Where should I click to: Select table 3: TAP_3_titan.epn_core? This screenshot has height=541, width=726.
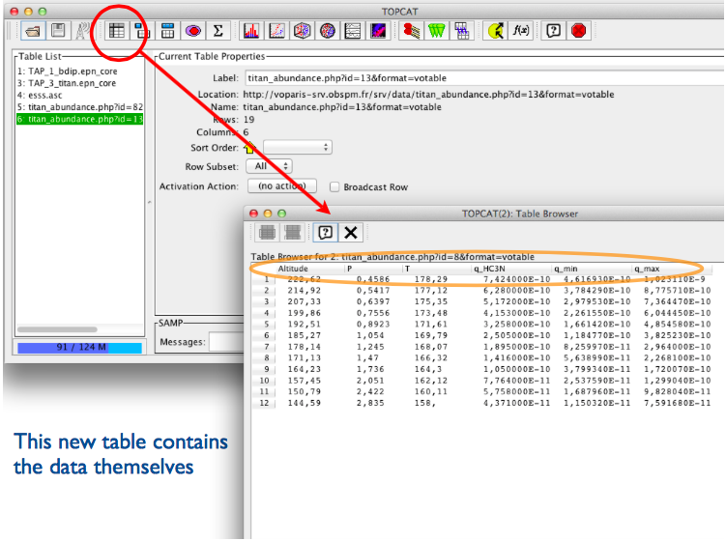[67, 83]
